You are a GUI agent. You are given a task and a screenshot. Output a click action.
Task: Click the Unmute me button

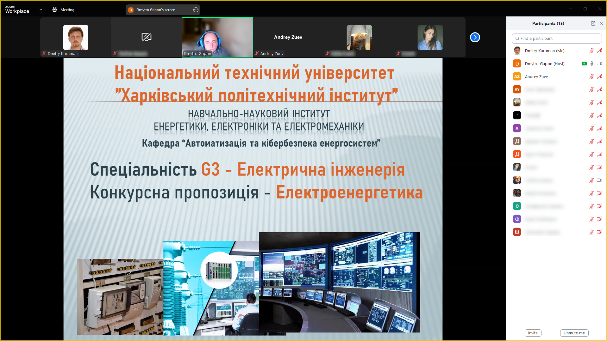(574, 333)
